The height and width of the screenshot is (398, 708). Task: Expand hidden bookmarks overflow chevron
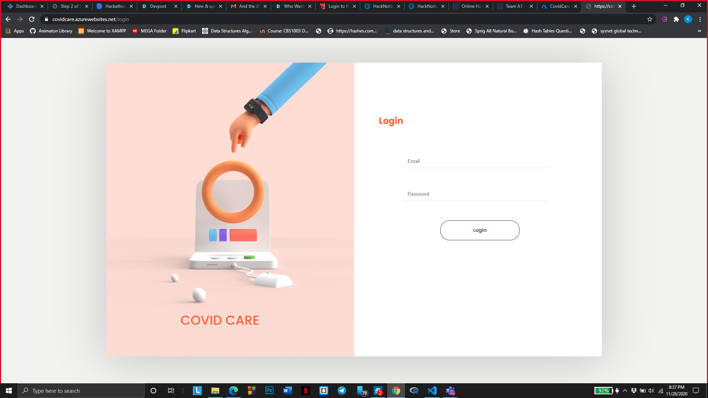point(699,31)
